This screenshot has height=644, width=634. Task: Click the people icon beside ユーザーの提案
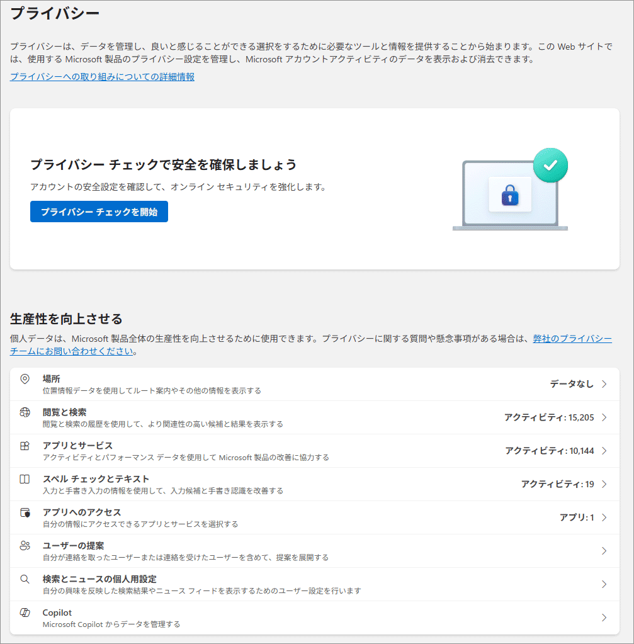coord(25,546)
